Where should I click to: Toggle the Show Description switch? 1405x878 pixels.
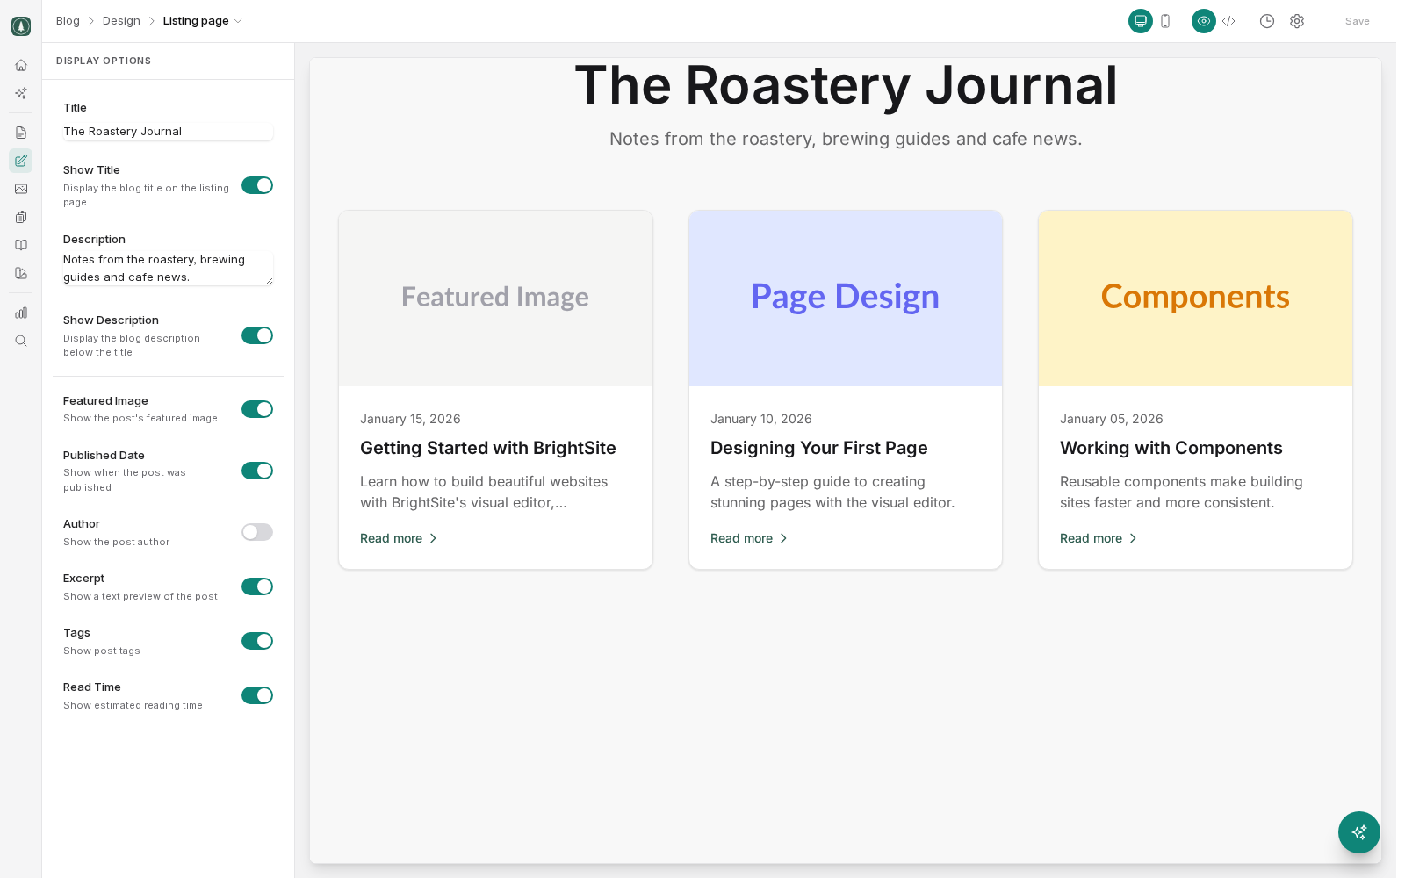[x=257, y=335]
